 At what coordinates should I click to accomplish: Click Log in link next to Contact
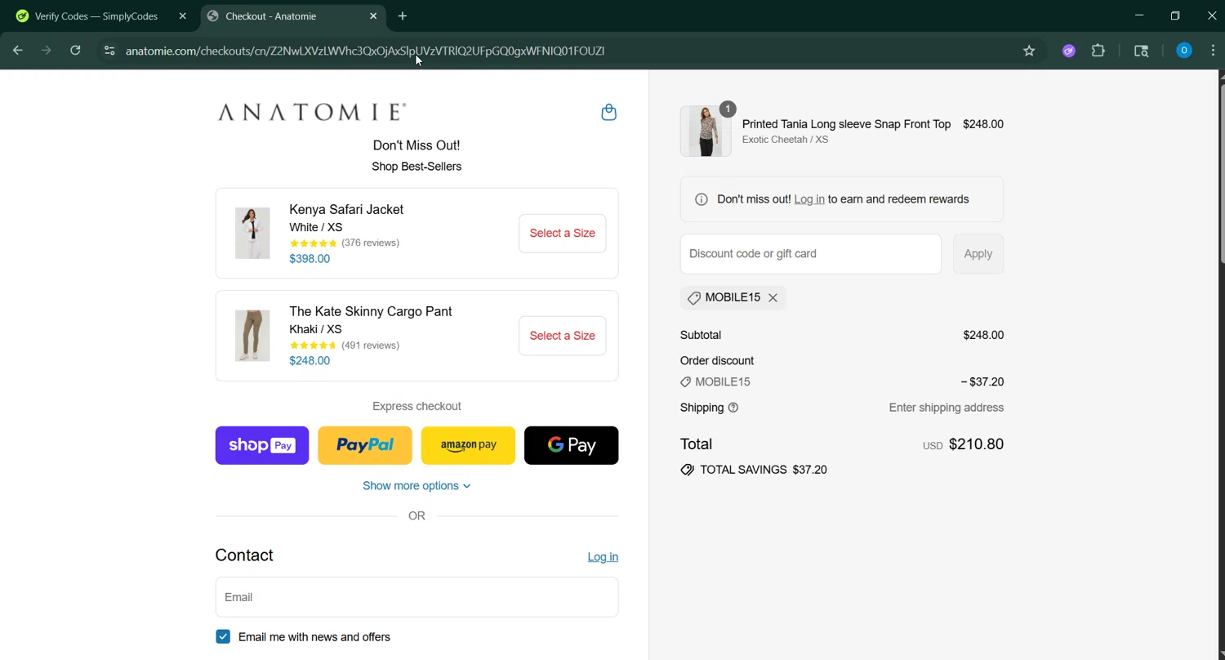click(603, 557)
